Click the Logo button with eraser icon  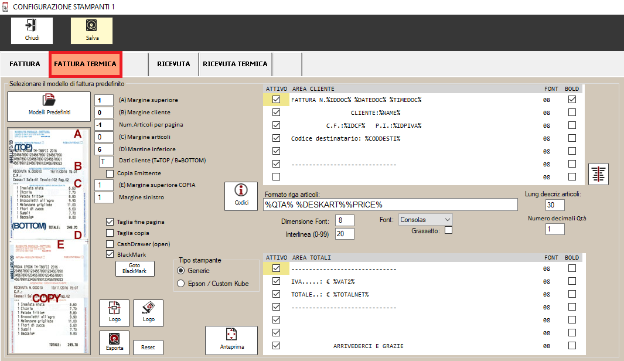point(148,313)
